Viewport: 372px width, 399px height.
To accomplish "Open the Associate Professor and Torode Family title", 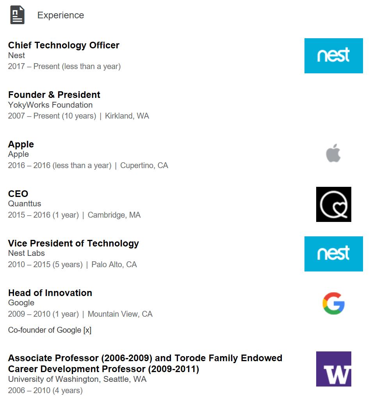I will pyautogui.click(x=145, y=364).
